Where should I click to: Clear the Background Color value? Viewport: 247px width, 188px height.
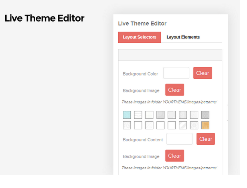point(202,73)
